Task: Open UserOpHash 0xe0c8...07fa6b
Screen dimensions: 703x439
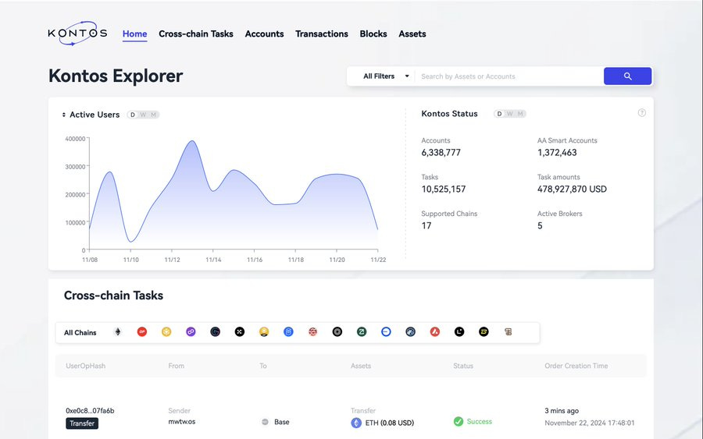Action: click(x=90, y=410)
